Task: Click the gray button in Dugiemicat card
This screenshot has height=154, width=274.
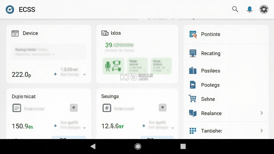Action: coord(74,107)
